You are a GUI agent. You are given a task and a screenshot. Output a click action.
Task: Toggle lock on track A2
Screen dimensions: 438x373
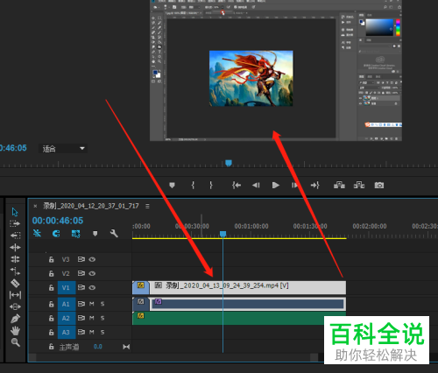click(52, 318)
